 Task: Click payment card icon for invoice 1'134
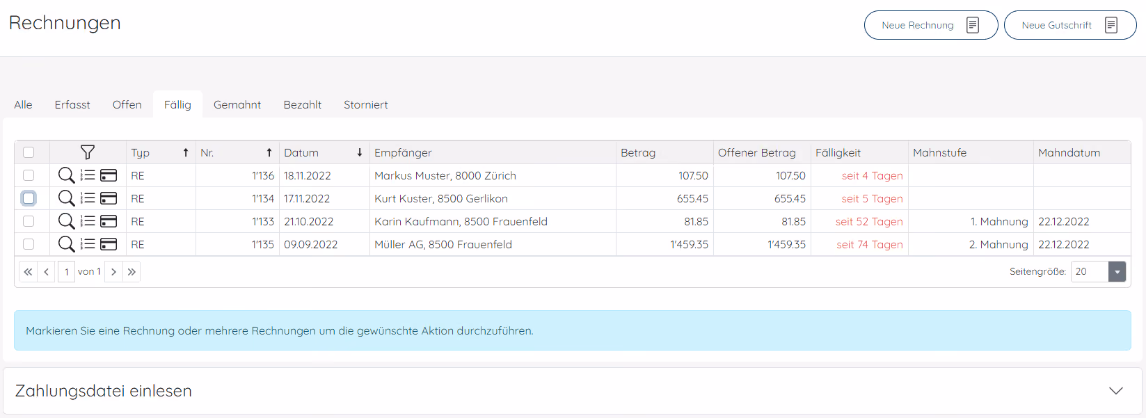pos(109,198)
